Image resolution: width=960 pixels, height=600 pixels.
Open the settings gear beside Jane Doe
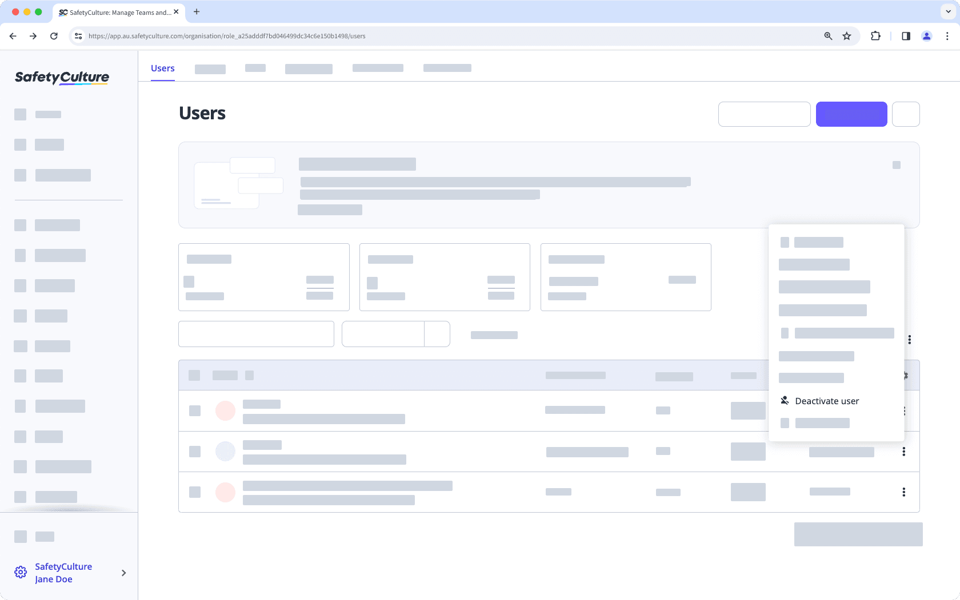click(x=21, y=572)
